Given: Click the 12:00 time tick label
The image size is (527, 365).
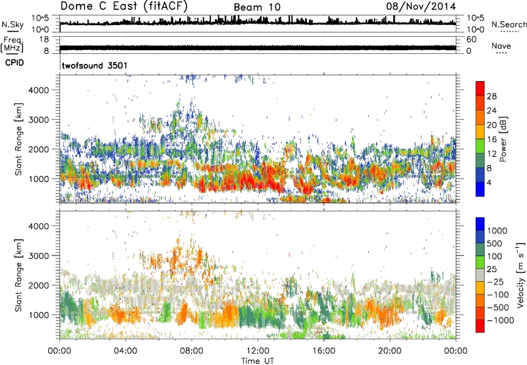Looking at the screenshot, I should [x=258, y=351].
